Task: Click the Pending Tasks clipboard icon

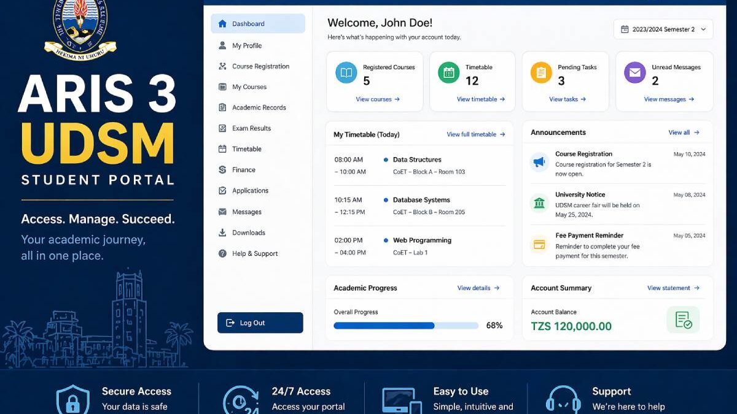Action: coord(540,72)
